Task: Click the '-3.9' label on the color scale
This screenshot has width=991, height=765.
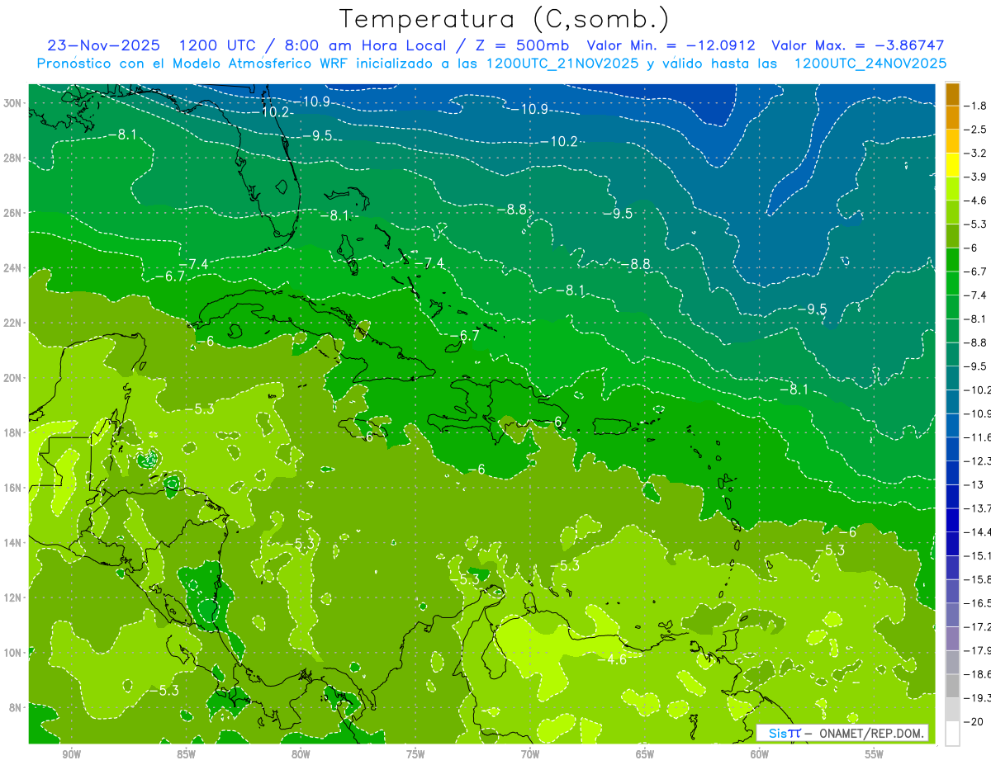Action: (x=976, y=177)
